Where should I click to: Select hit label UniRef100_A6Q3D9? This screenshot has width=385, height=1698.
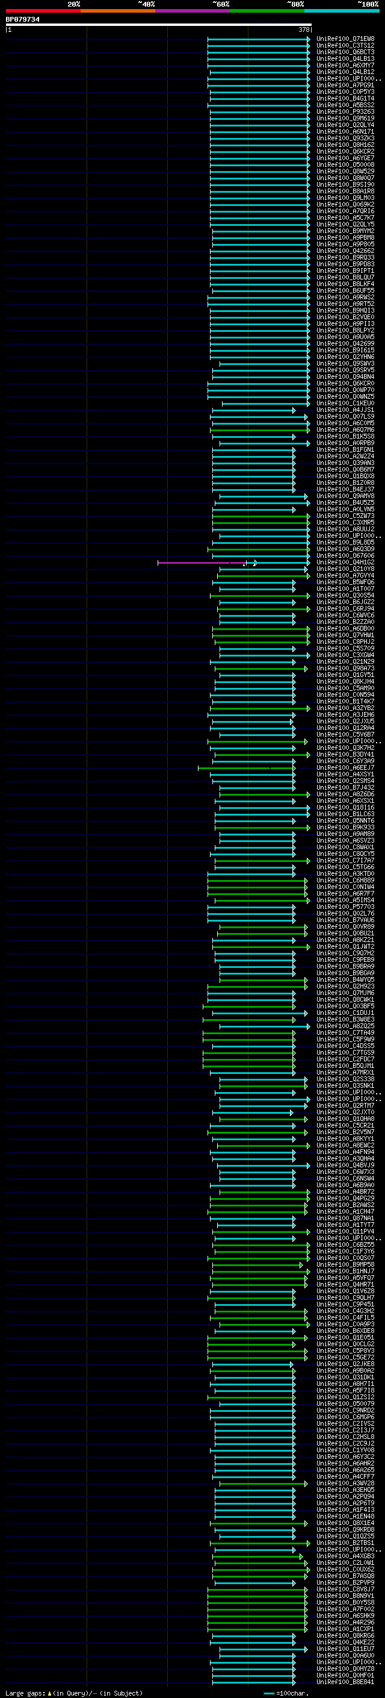coord(345,549)
